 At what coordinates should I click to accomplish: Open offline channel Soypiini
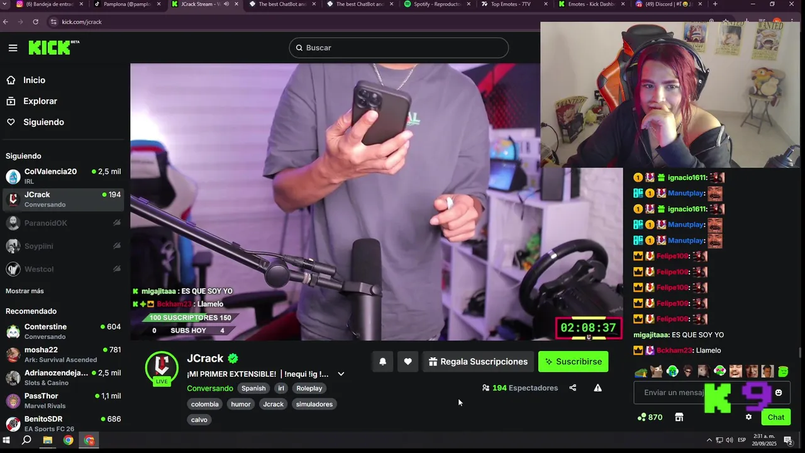pyautogui.click(x=63, y=246)
